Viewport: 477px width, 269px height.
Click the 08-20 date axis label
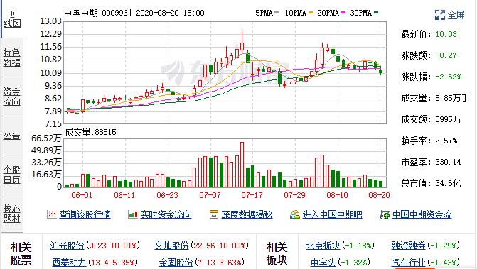coord(379,195)
